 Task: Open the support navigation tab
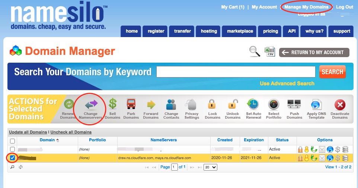[342, 31]
